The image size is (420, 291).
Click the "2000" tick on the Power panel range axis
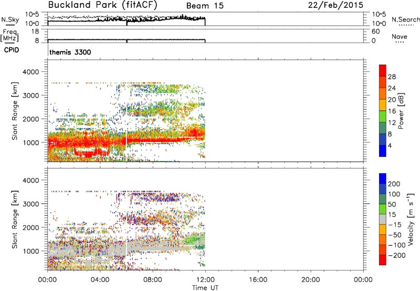(30, 119)
